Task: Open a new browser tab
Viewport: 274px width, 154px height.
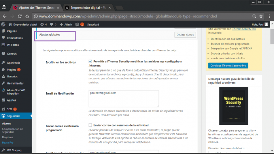Action: coord(119,8)
